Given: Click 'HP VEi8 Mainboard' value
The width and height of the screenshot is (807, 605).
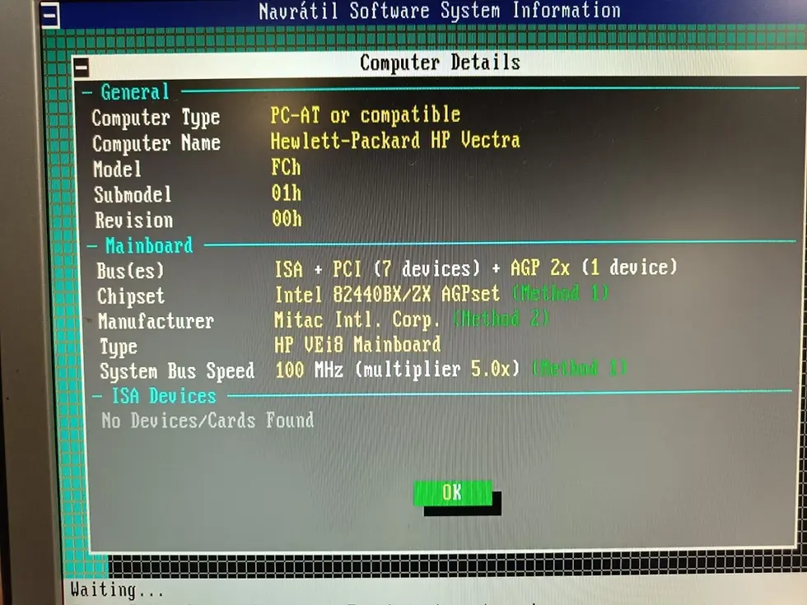Looking at the screenshot, I should 357,344.
